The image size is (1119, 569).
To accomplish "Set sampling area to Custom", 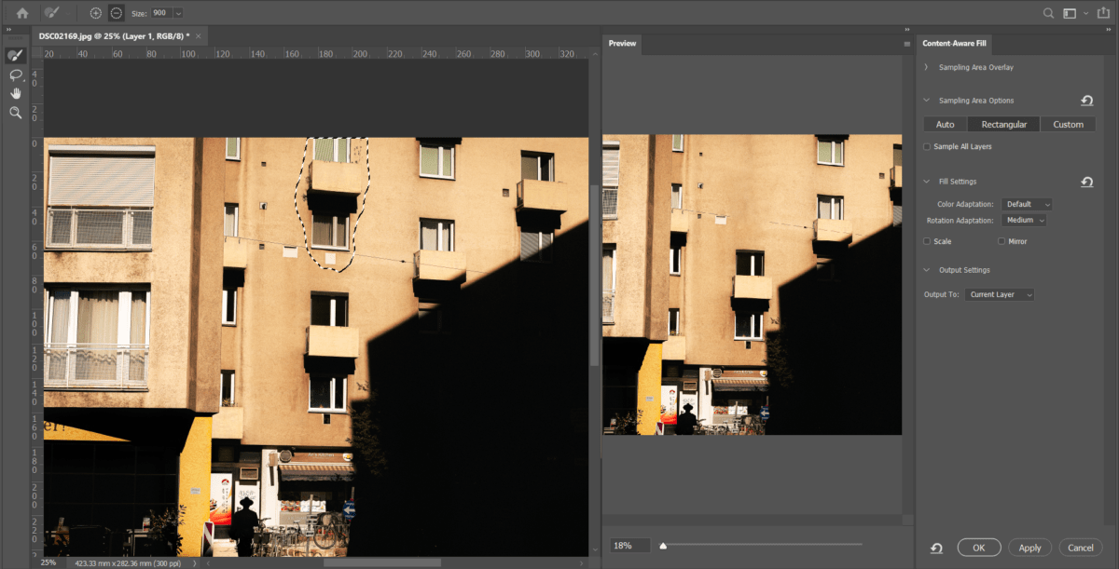I will pyautogui.click(x=1067, y=123).
